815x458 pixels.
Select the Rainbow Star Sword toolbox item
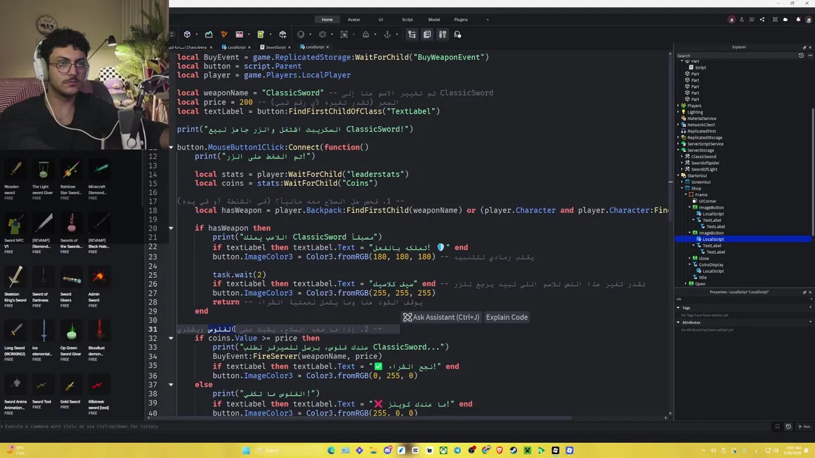click(x=71, y=178)
